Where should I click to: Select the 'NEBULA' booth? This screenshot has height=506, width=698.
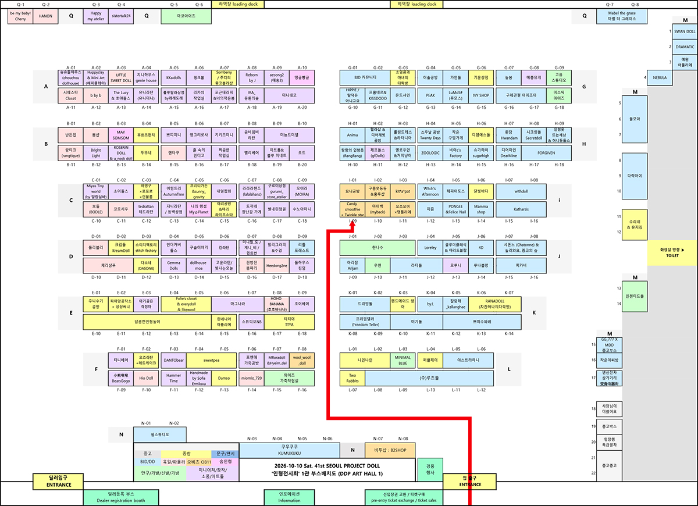[660, 77]
